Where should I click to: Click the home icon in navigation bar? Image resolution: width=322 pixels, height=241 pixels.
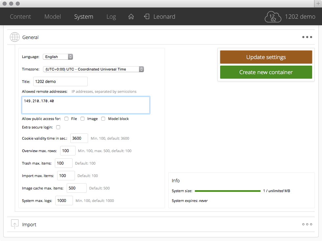131,17
